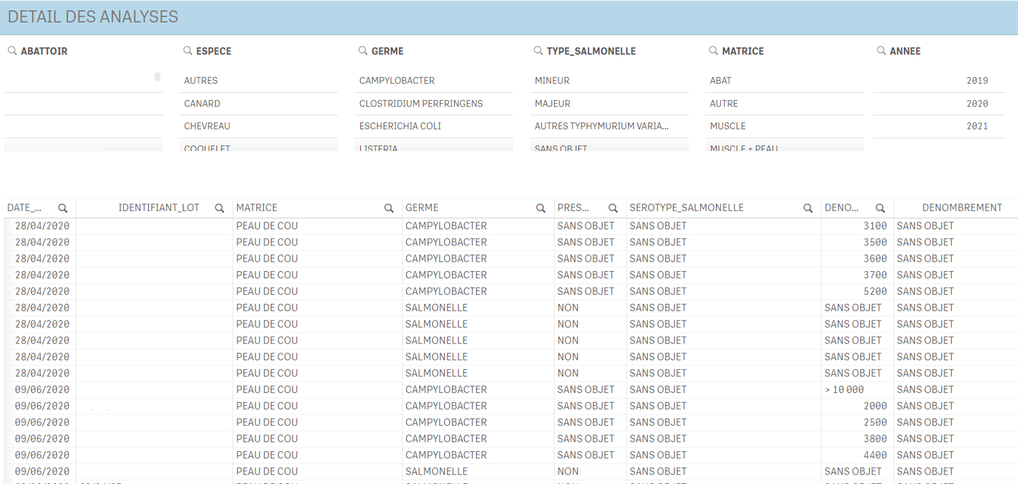Screen dimensions: 1018x484
Task: Sort table by DENOMBREMENT column header
Action: 962,208
